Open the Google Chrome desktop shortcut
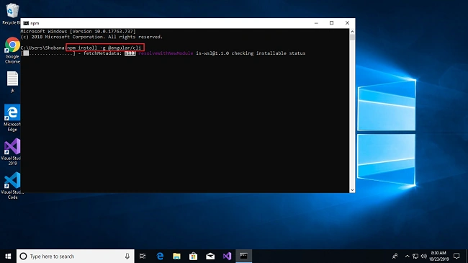The height and width of the screenshot is (263, 468). click(x=12, y=50)
